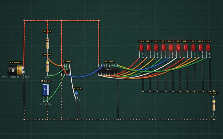Screen dimensions: 223x139
Task: Click the "U2 CD4017" label
Action: click(x=109, y=62)
